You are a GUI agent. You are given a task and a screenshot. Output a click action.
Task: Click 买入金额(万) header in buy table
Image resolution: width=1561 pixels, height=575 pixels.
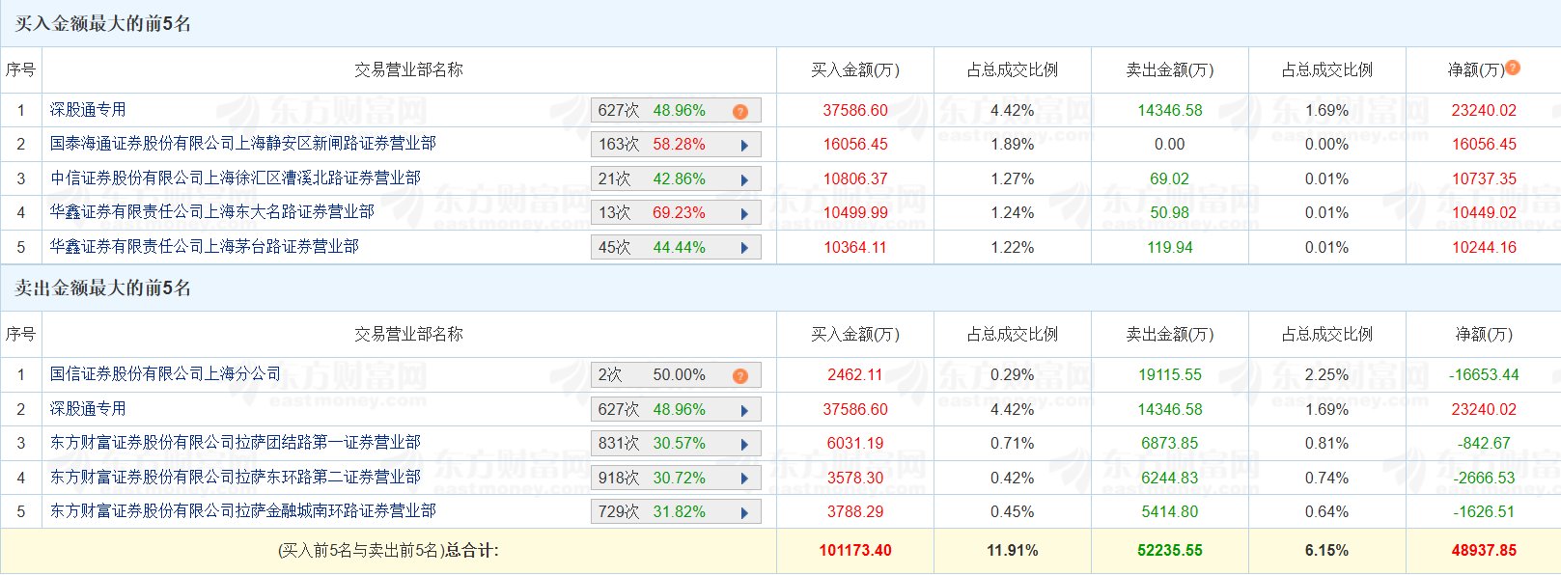point(855,70)
